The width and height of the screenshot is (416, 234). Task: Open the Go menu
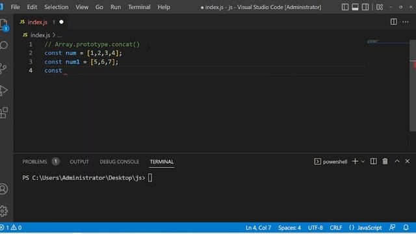(99, 7)
